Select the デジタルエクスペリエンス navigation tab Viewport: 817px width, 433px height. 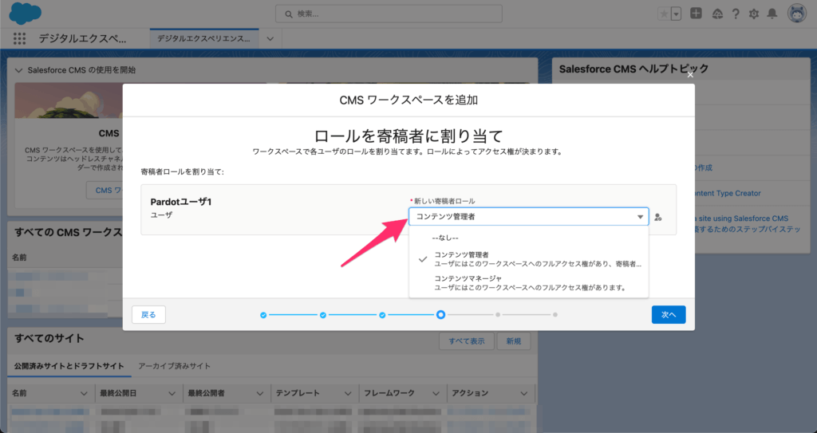pos(204,38)
